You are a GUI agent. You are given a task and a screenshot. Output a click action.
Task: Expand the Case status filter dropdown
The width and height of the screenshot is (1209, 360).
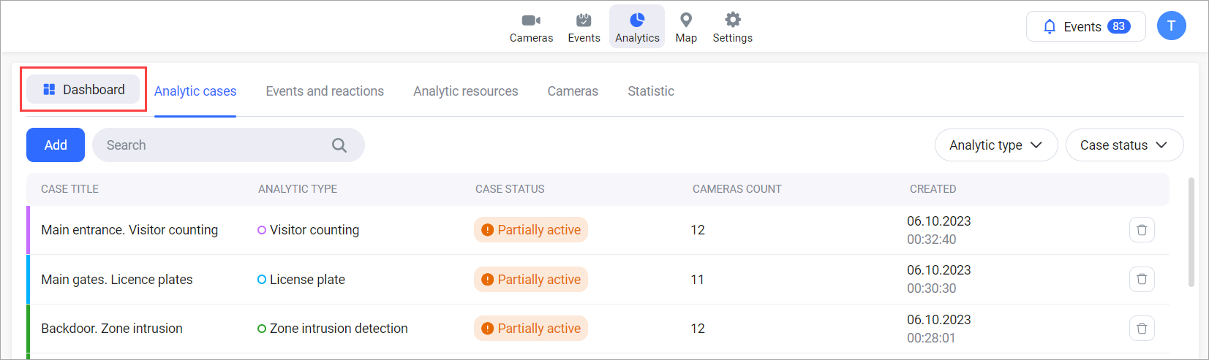(1124, 145)
